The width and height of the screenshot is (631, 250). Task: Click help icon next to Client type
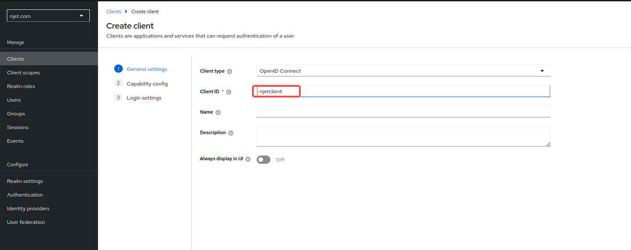click(x=230, y=71)
